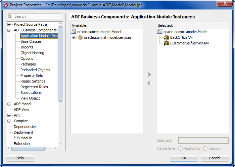
Task: Click scroll-left arrow of category tree
Action: point(8,148)
